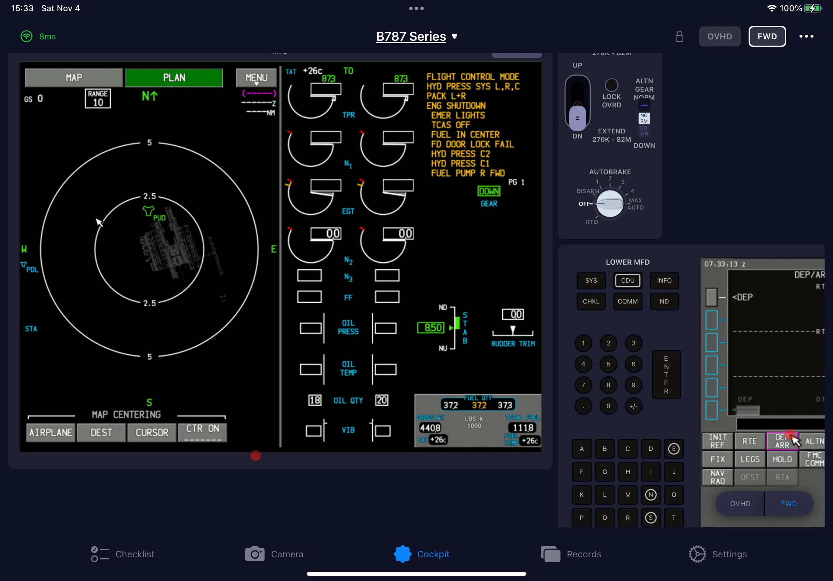Center map on AIRPLANE
Screen dimensions: 833x581
pos(51,433)
